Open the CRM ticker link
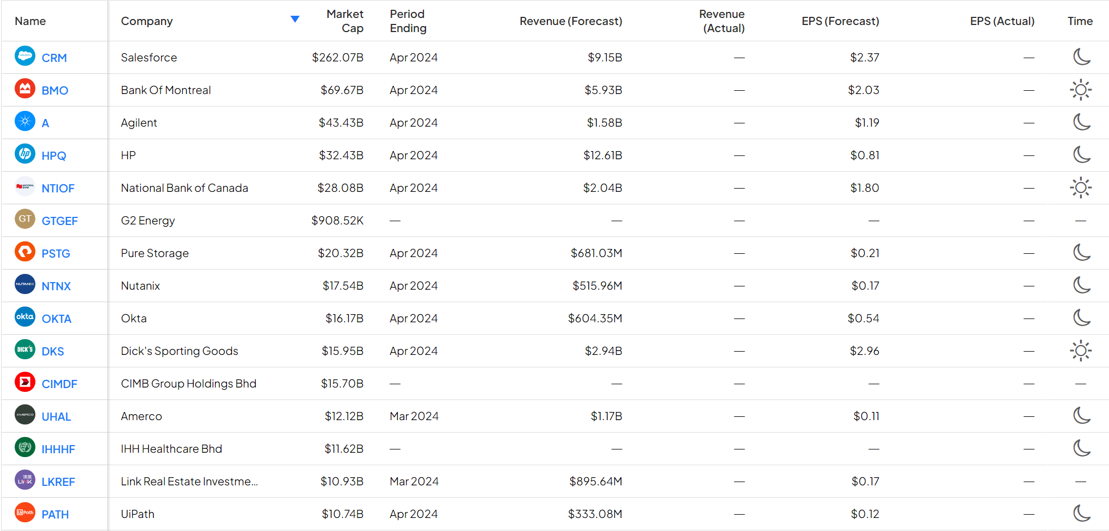The width and height of the screenshot is (1109, 531). [x=54, y=58]
